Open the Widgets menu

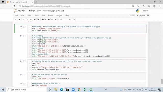59,16
